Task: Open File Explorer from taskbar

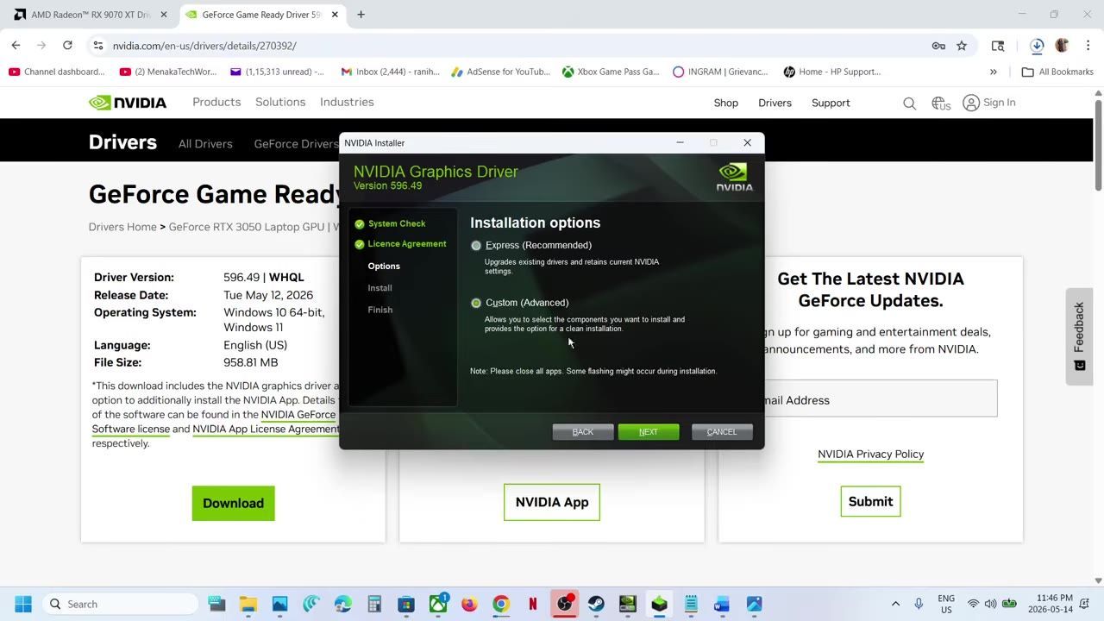Action: [x=248, y=604]
